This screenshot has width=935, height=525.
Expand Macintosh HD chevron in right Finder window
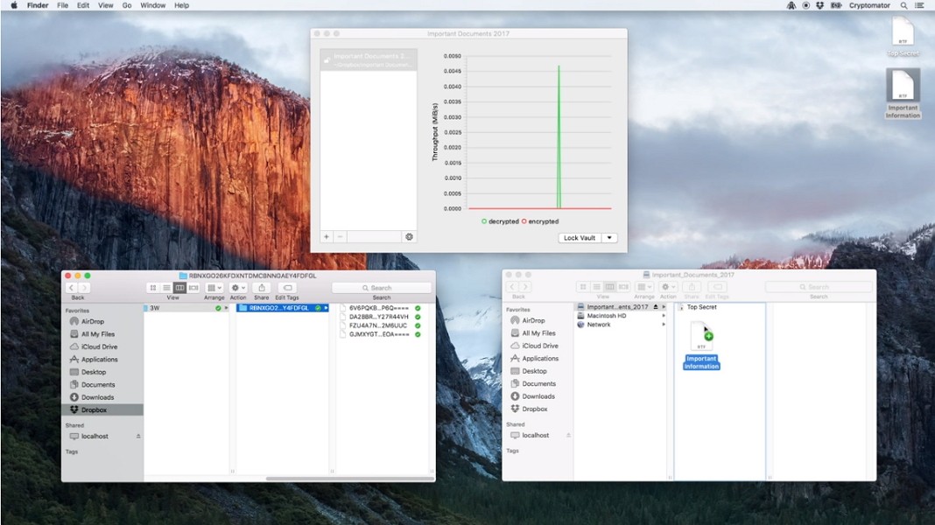664,316
